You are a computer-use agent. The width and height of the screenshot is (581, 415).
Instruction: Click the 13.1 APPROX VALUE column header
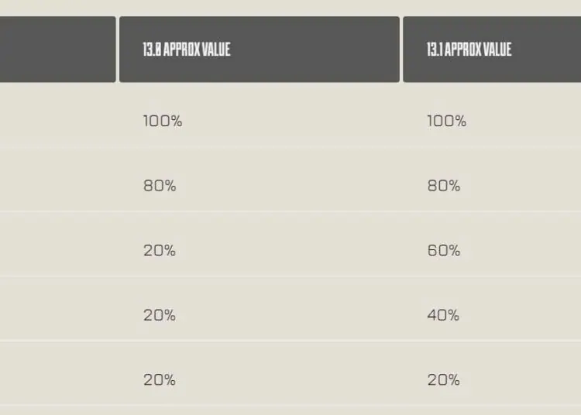pyautogui.click(x=492, y=50)
